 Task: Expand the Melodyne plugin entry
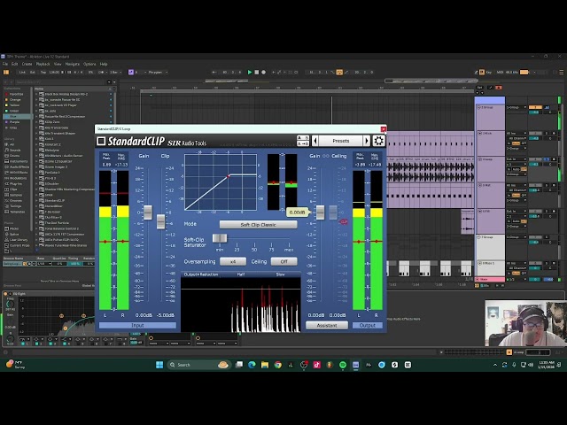click(36, 150)
